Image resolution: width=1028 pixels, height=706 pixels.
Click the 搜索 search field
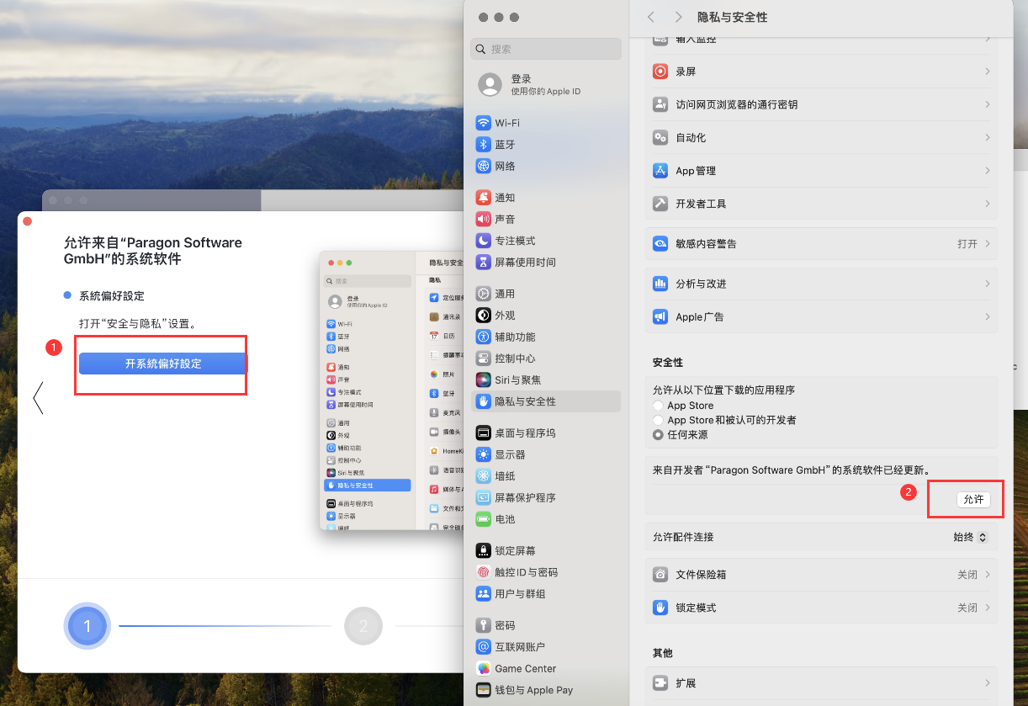click(x=547, y=50)
